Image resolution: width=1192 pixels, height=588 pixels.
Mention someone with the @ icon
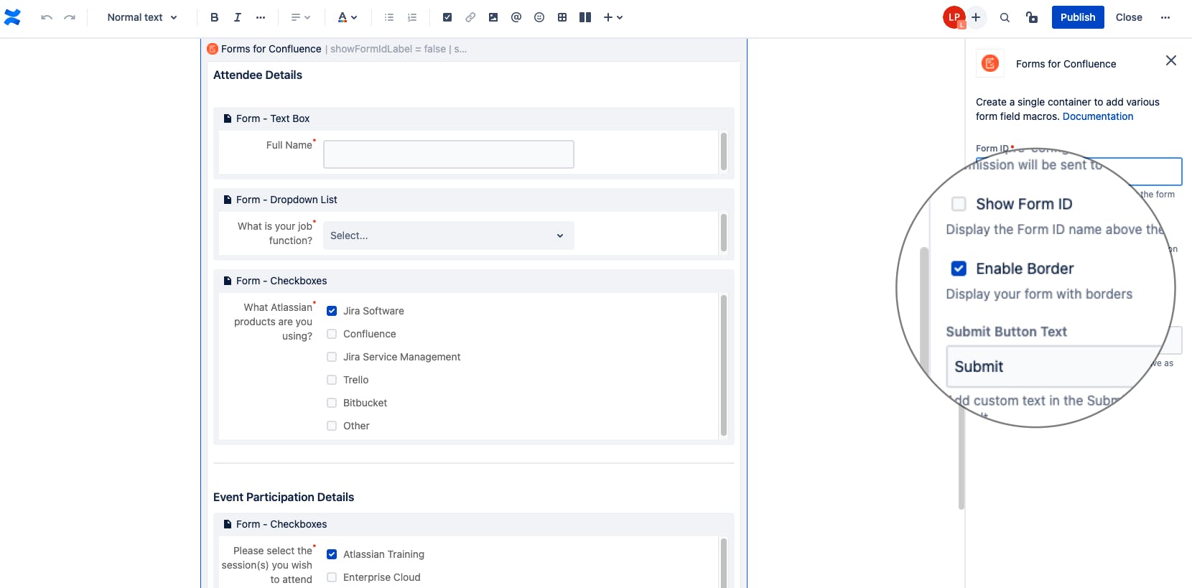516,17
